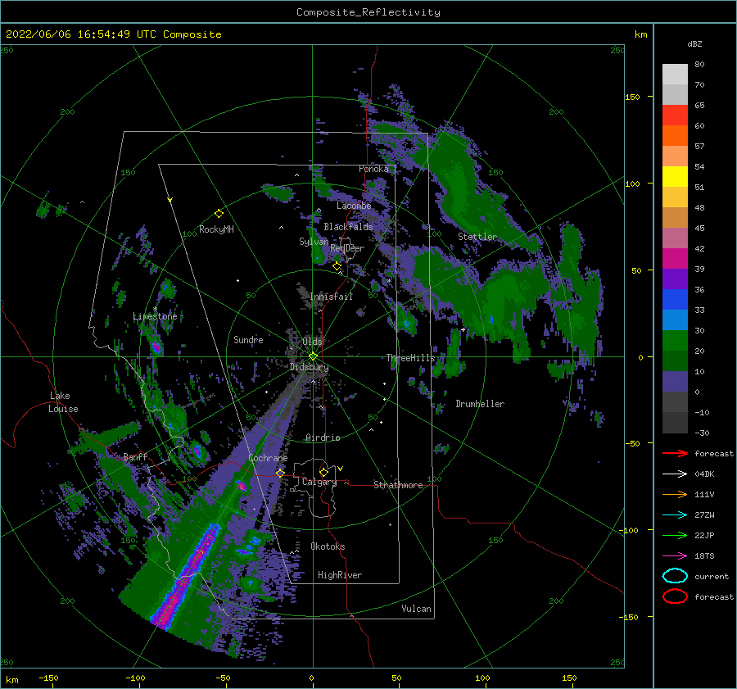Click the red forecast arrow in the legend

click(675, 453)
